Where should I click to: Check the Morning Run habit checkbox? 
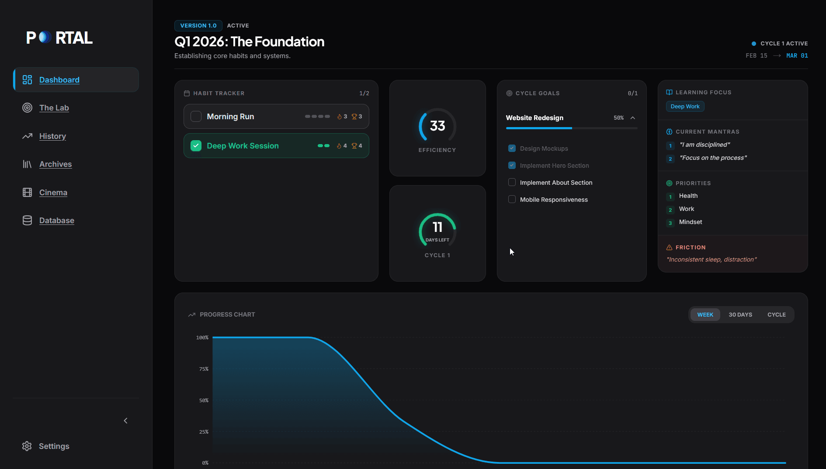196,117
